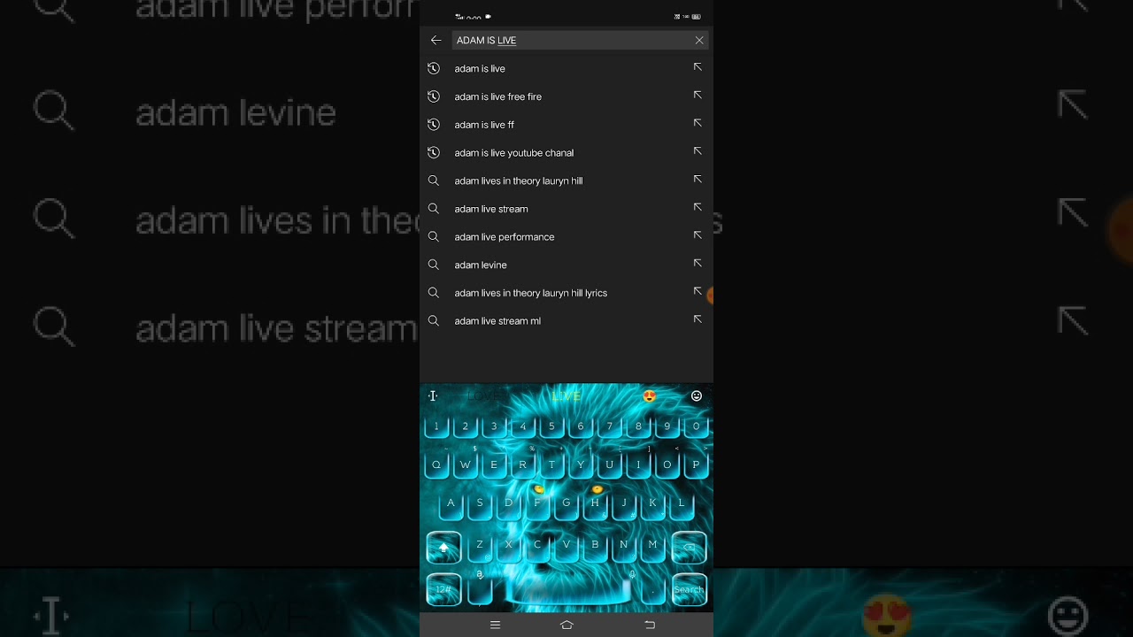Insert 'adam is live' using its fill arrow

[x=698, y=67]
